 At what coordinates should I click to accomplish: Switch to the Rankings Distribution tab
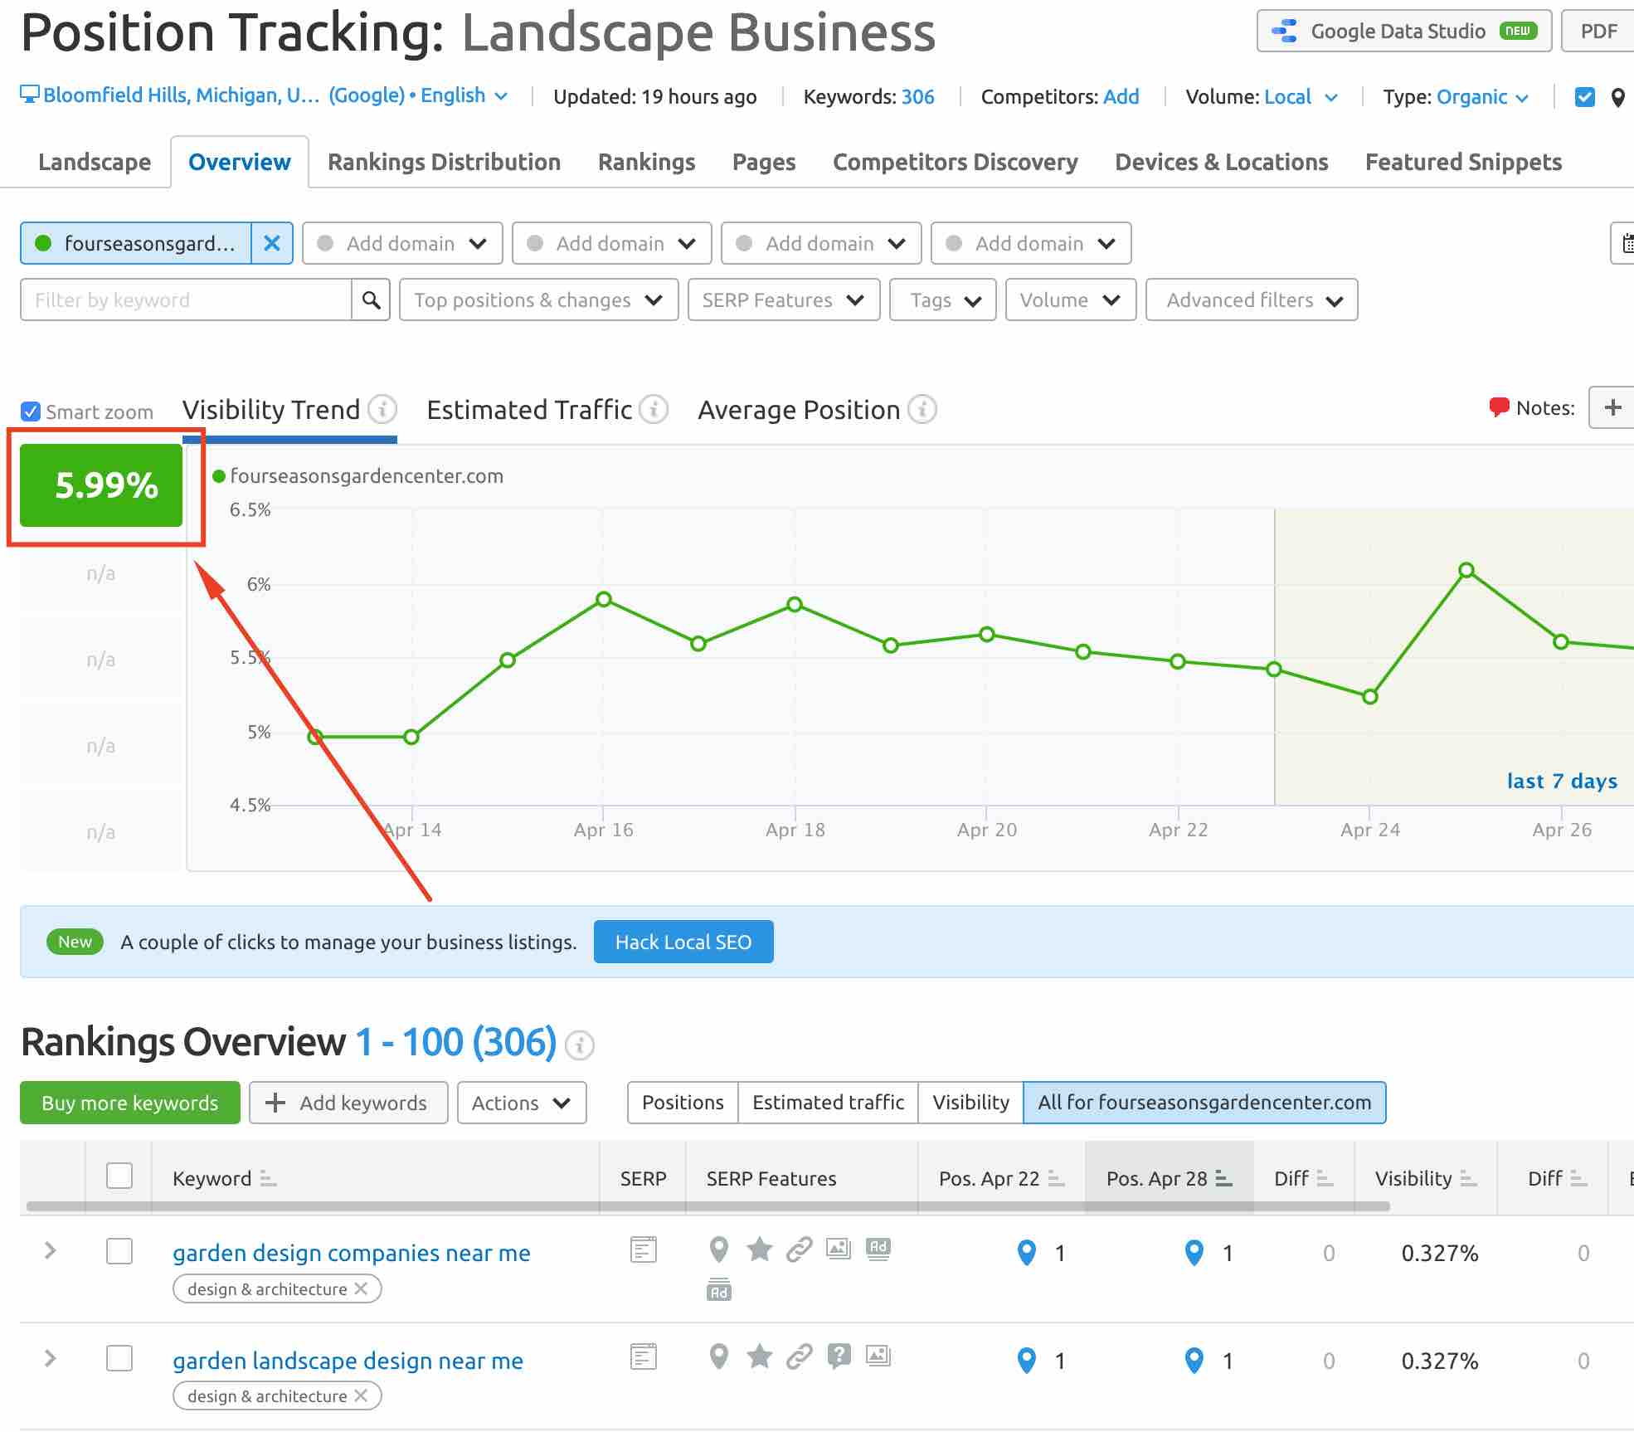(444, 162)
